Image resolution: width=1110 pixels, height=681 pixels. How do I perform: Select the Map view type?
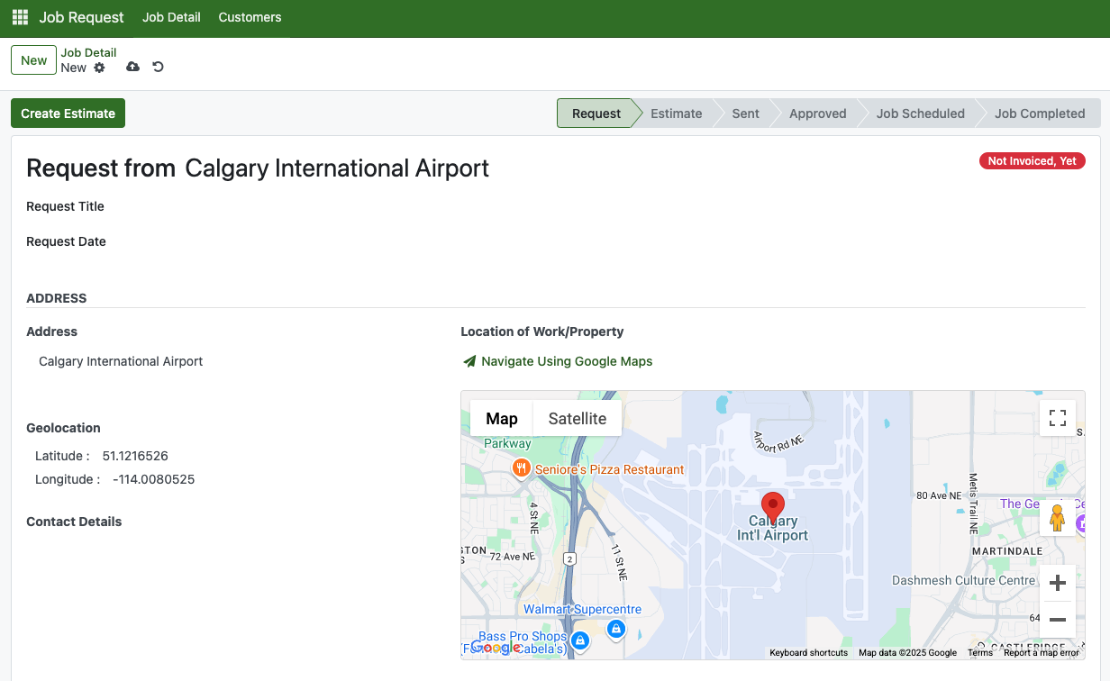(x=502, y=418)
